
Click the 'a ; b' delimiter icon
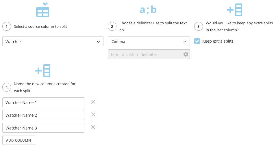[148, 10]
